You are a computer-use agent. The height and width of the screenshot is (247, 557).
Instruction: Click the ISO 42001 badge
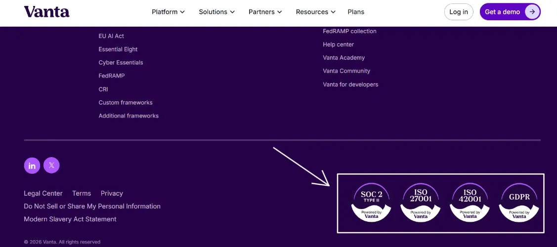click(x=470, y=203)
